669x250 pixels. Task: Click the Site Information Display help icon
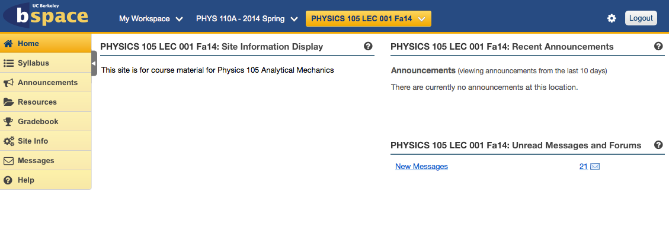[x=368, y=46]
